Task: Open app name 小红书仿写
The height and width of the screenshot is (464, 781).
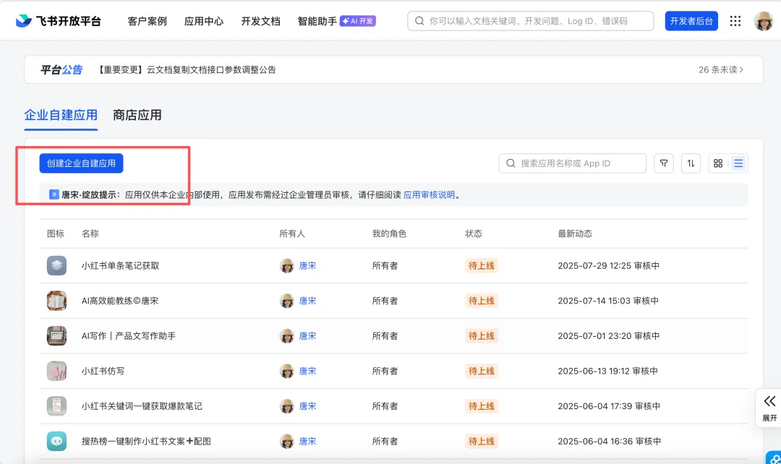Action: pos(103,371)
